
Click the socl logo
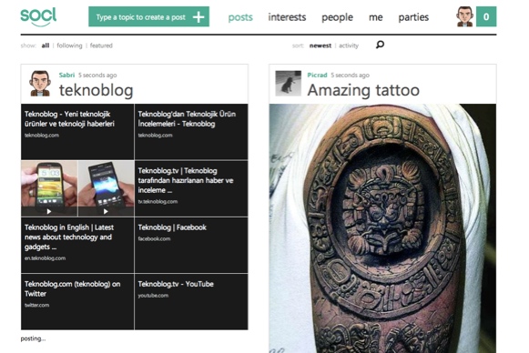pyautogui.click(x=38, y=17)
